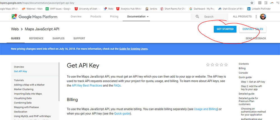
Task: Click Web in the breadcrumb
Action: (x=15, y=29)
